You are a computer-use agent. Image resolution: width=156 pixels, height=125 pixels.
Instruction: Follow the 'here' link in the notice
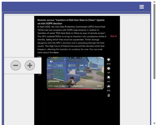(56, 53)
